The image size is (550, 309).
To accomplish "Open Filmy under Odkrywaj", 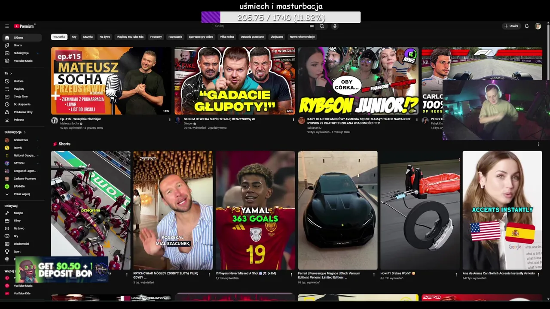I will point(22,221).
